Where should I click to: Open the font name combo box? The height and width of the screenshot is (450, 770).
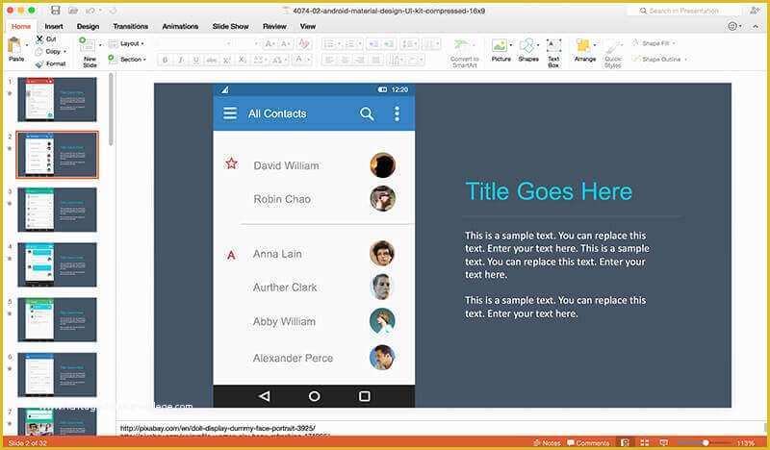click(x=194, y=44)
